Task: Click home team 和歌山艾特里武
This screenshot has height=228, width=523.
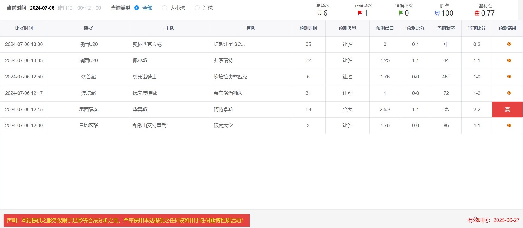Action: point(150,126)
